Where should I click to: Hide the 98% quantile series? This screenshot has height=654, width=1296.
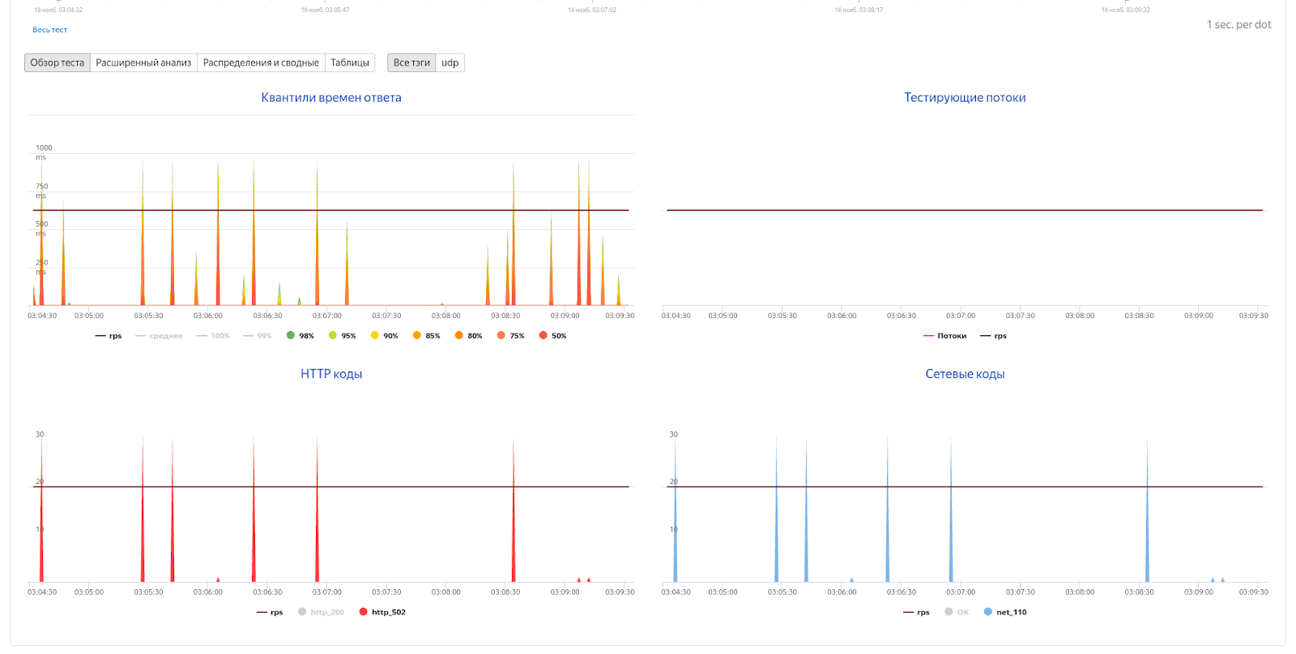(301, 336)
